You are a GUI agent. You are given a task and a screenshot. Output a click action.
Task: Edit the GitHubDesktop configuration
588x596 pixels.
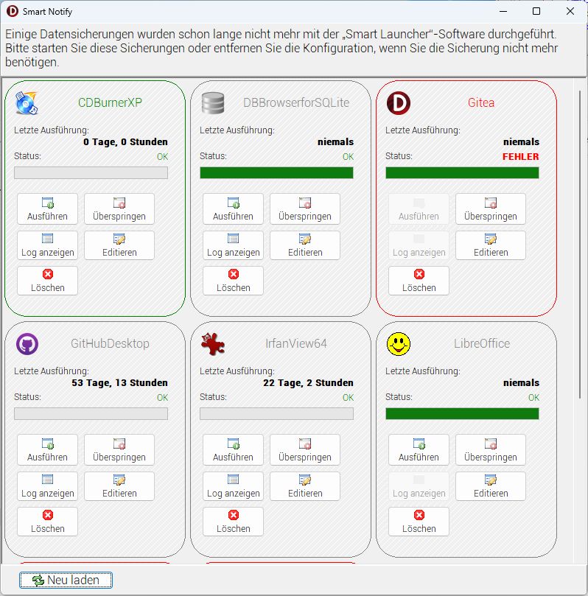pyautogui.click(x=119, y=486)
